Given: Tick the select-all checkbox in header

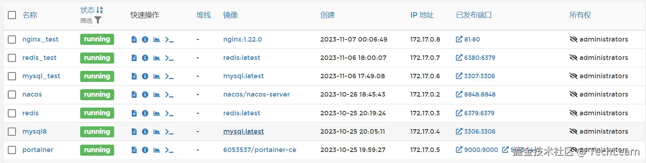Looking at the screenshot, I should click(12, 15).
